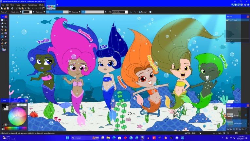Click the Cut scissors icon
This screenshot has height=141, width=250.
[17, 8]
